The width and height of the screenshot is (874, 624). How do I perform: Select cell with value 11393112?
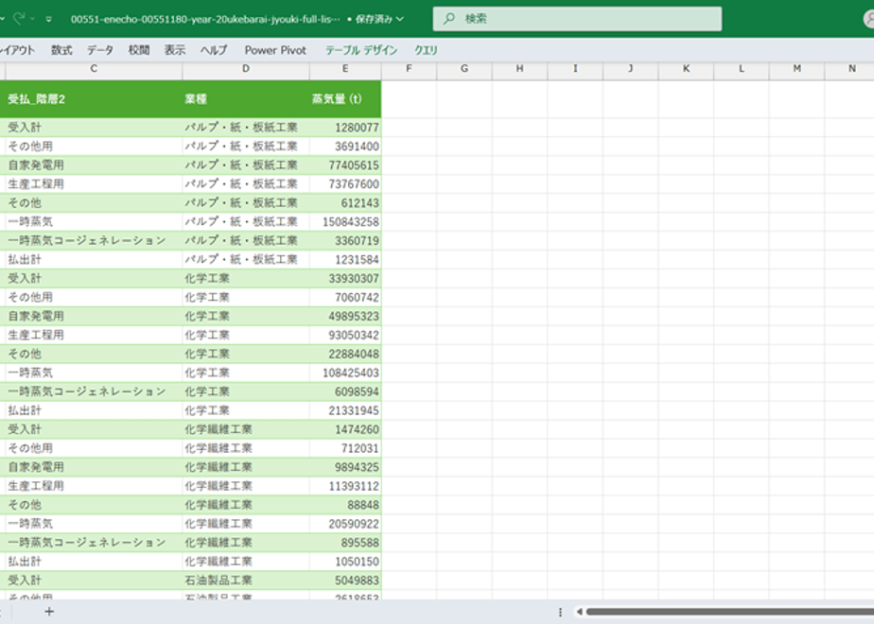coord(345,486)
